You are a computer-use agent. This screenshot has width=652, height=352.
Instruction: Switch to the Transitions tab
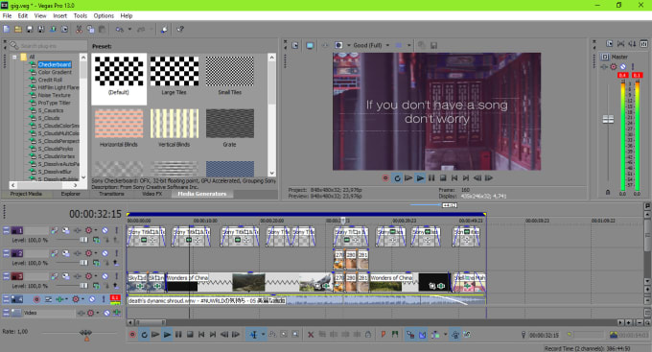(111, 194)
